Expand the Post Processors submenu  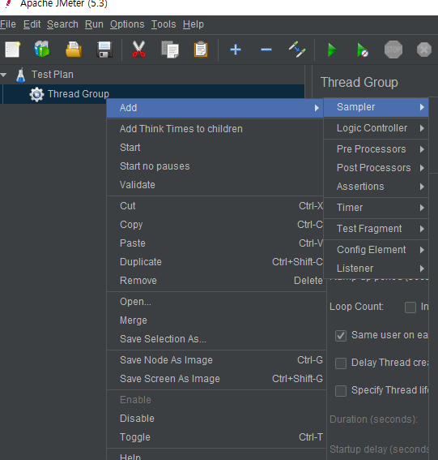[x=376, y=168]
